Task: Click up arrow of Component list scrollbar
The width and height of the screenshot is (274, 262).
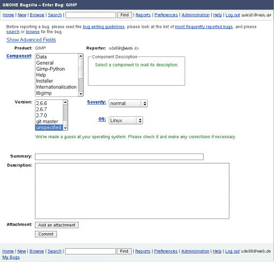Action: pyautogui.click(x=81, y=56)
